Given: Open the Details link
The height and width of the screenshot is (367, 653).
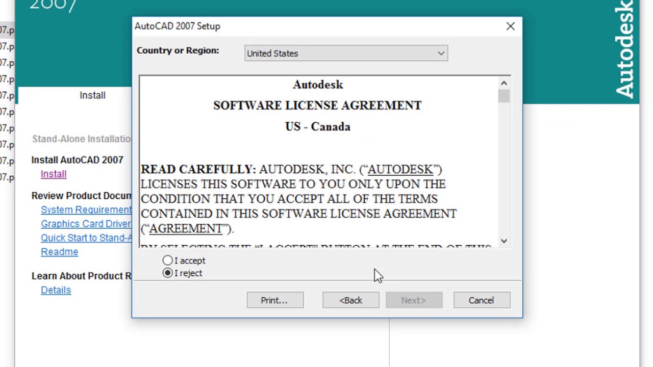Looking at the screenshot, I should (56, 290).
